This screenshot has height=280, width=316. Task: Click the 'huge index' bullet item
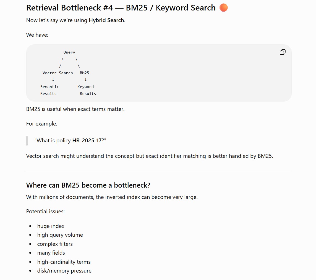click(51, 226)
